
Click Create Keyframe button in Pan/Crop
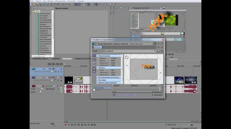[131, 95]
